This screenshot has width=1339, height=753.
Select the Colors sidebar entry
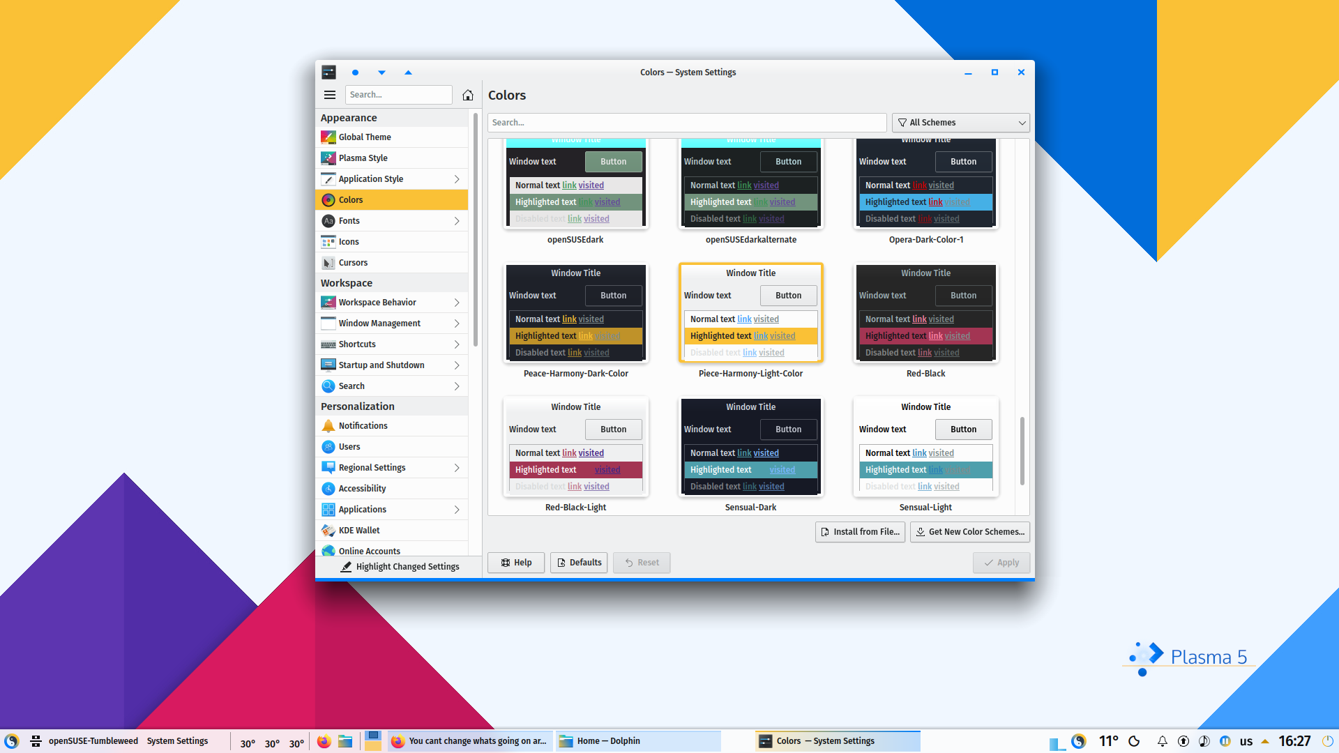point(391,200)
